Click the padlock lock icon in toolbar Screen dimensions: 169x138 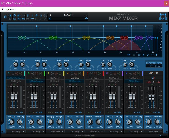click(41, 19)
